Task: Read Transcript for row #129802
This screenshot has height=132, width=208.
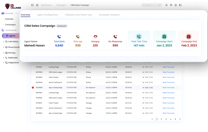Action: (x=168, y=98)
